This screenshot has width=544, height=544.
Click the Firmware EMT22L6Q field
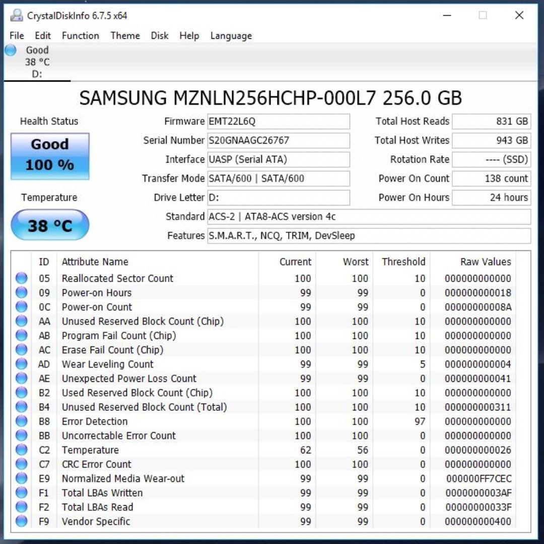(279, 121)
